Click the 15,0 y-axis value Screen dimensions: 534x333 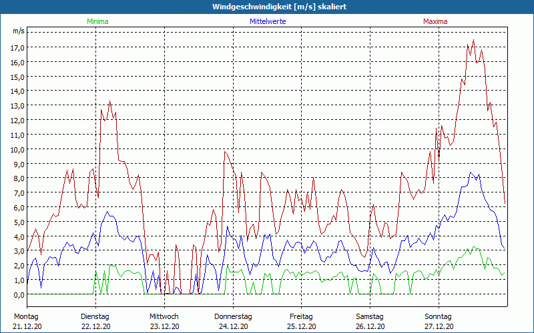point(17,77)
